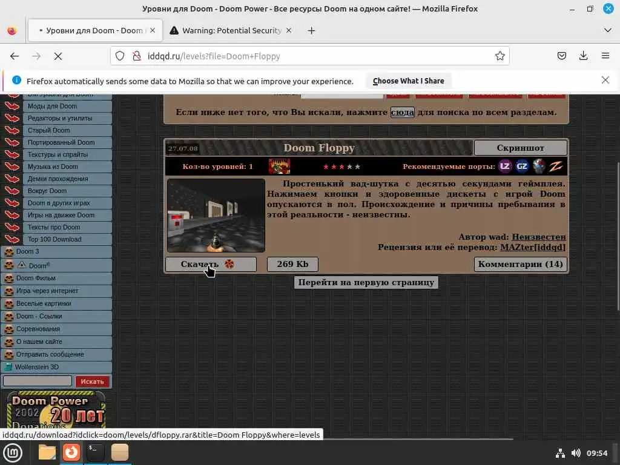The image size is (620, 465).
Task: Open the Files folder taskbar icon
Action: (x=47, y=452)
